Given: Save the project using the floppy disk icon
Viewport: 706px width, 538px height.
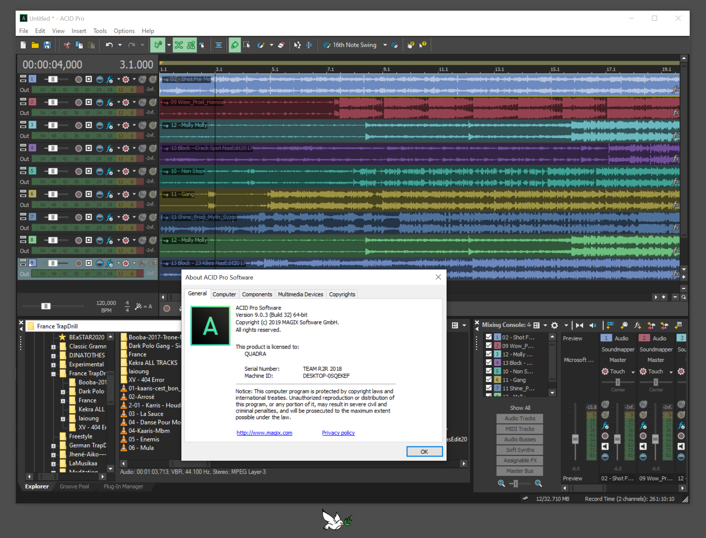Looking at the screenshot, I should point(47,45).
